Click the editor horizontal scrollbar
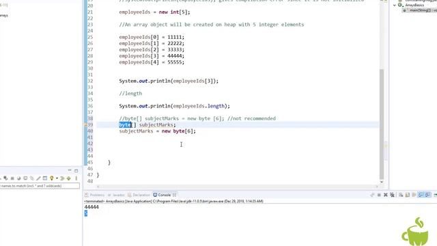437x246 pixels. coord(237,187)
